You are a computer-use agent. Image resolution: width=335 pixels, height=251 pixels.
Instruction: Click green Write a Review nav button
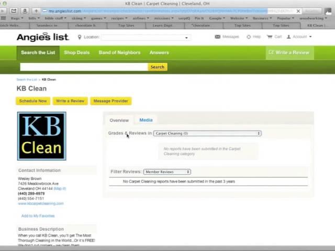point(289,52)
